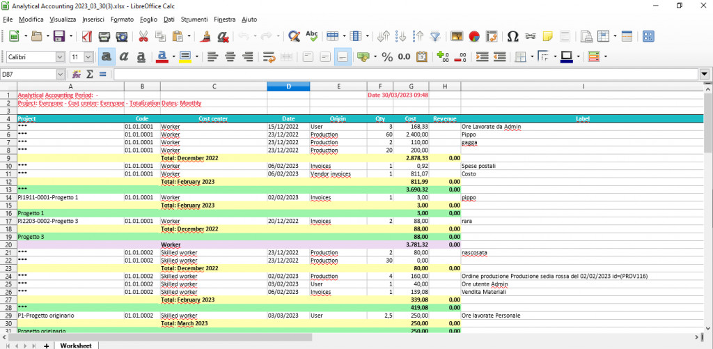Click the Cut scissors icon

point(142,36)
